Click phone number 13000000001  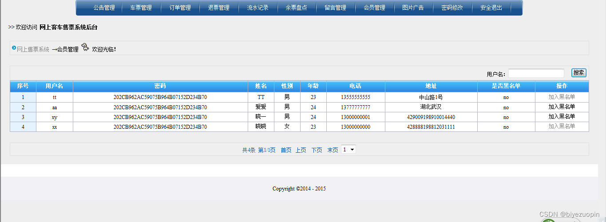[356, 117]
